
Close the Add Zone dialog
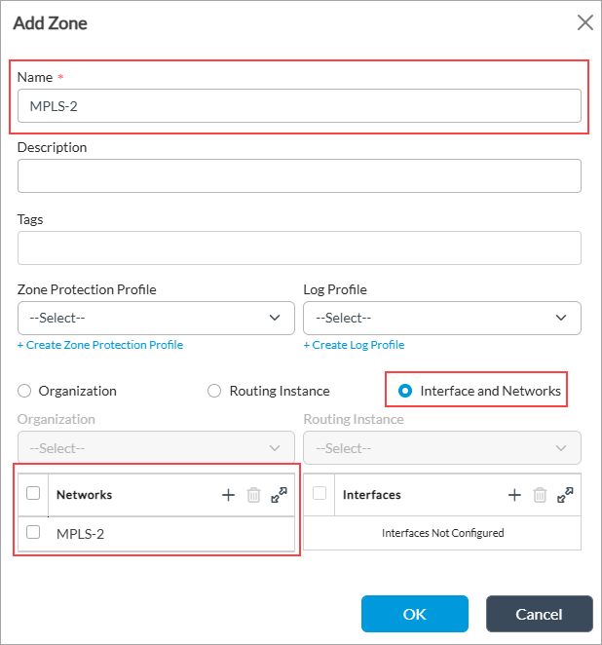584,22
